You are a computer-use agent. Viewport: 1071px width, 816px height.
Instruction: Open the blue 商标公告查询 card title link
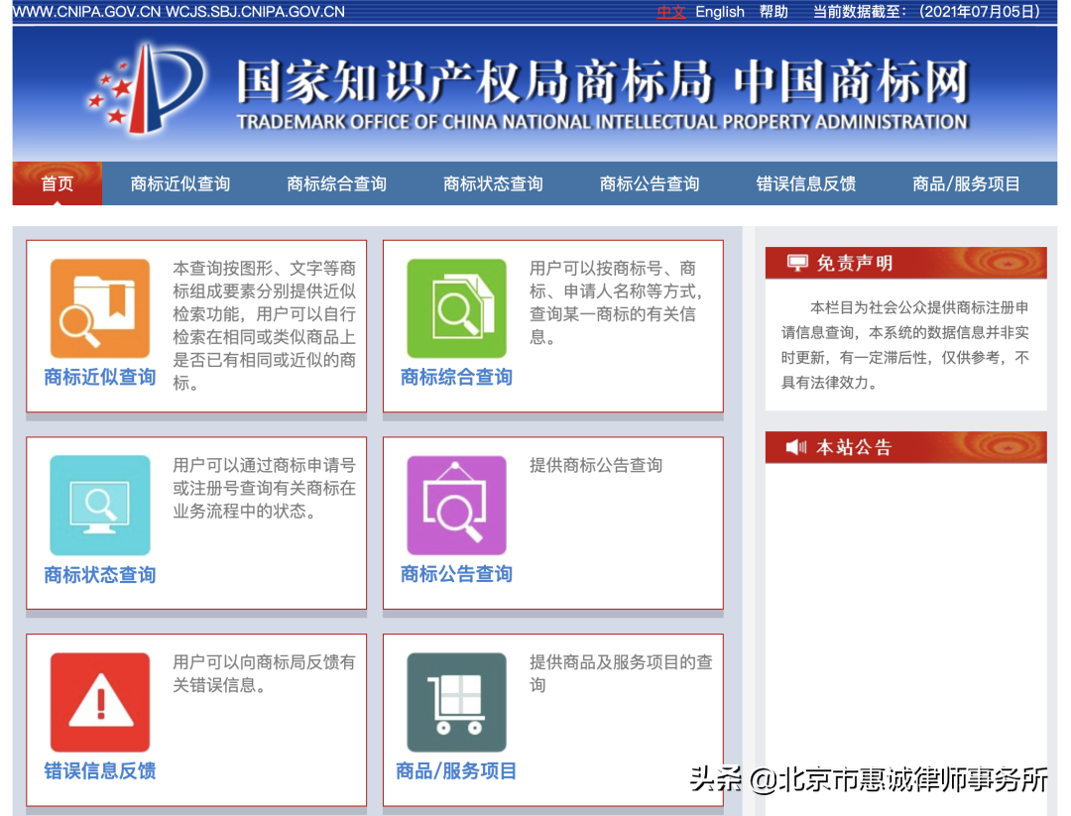(456, 574)
